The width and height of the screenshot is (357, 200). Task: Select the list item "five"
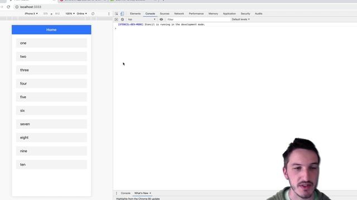pos(51,97)
